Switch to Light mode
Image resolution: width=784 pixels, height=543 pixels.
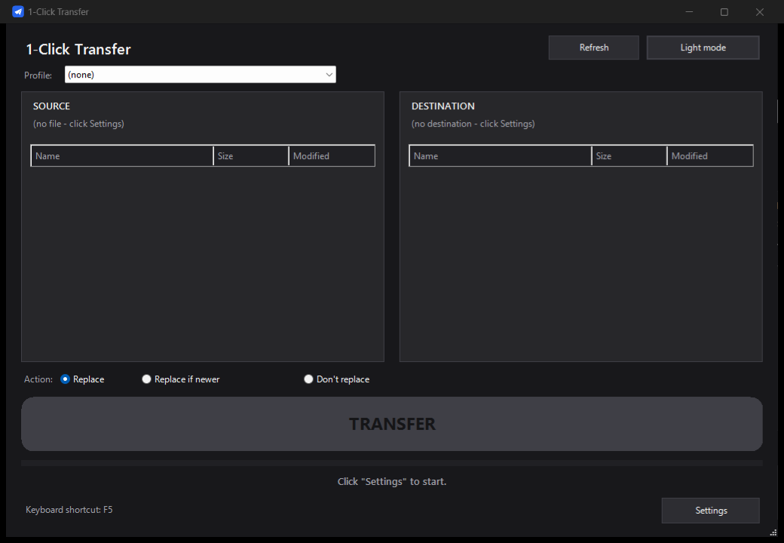(703, 48)
